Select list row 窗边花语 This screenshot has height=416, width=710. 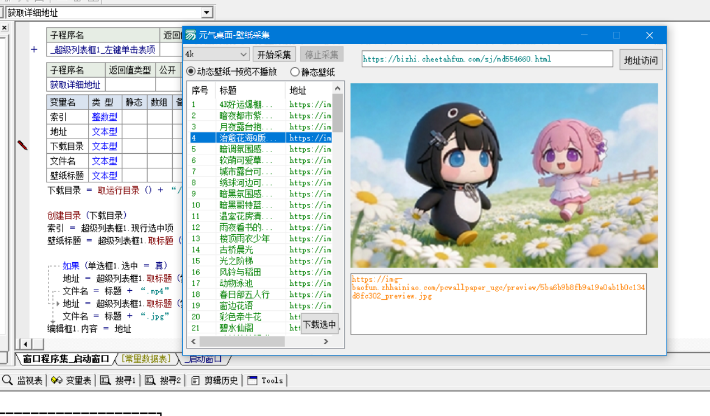pos(259,305)
